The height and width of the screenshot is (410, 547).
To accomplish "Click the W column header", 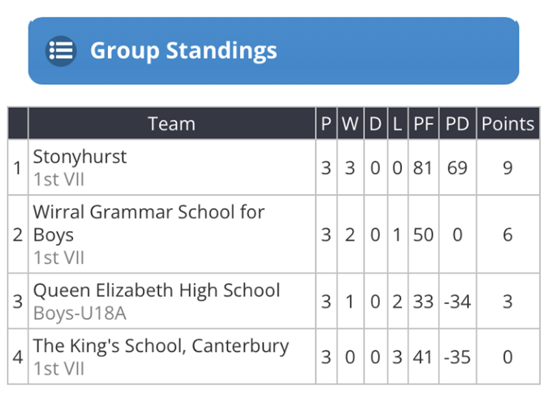I will 350,124.
